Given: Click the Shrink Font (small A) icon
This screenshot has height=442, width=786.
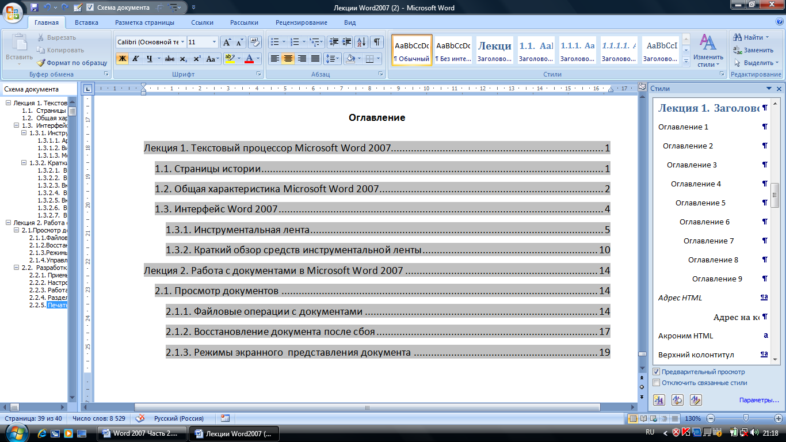Looking at the screenshot, I should (x=240, y=42).
